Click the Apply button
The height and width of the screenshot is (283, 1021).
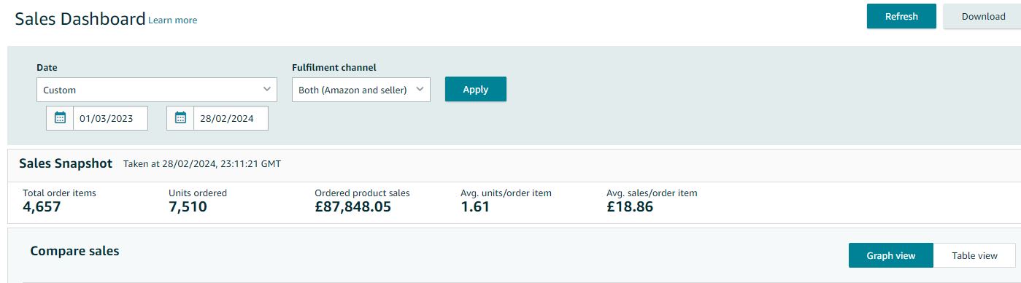[476, 89]
